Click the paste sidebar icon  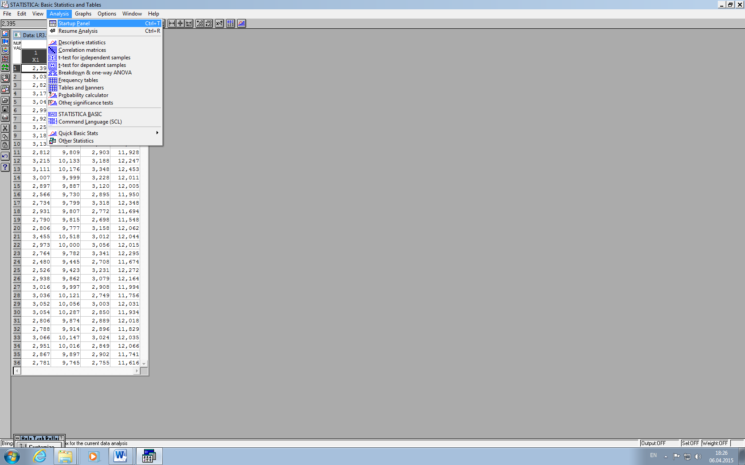5,145
